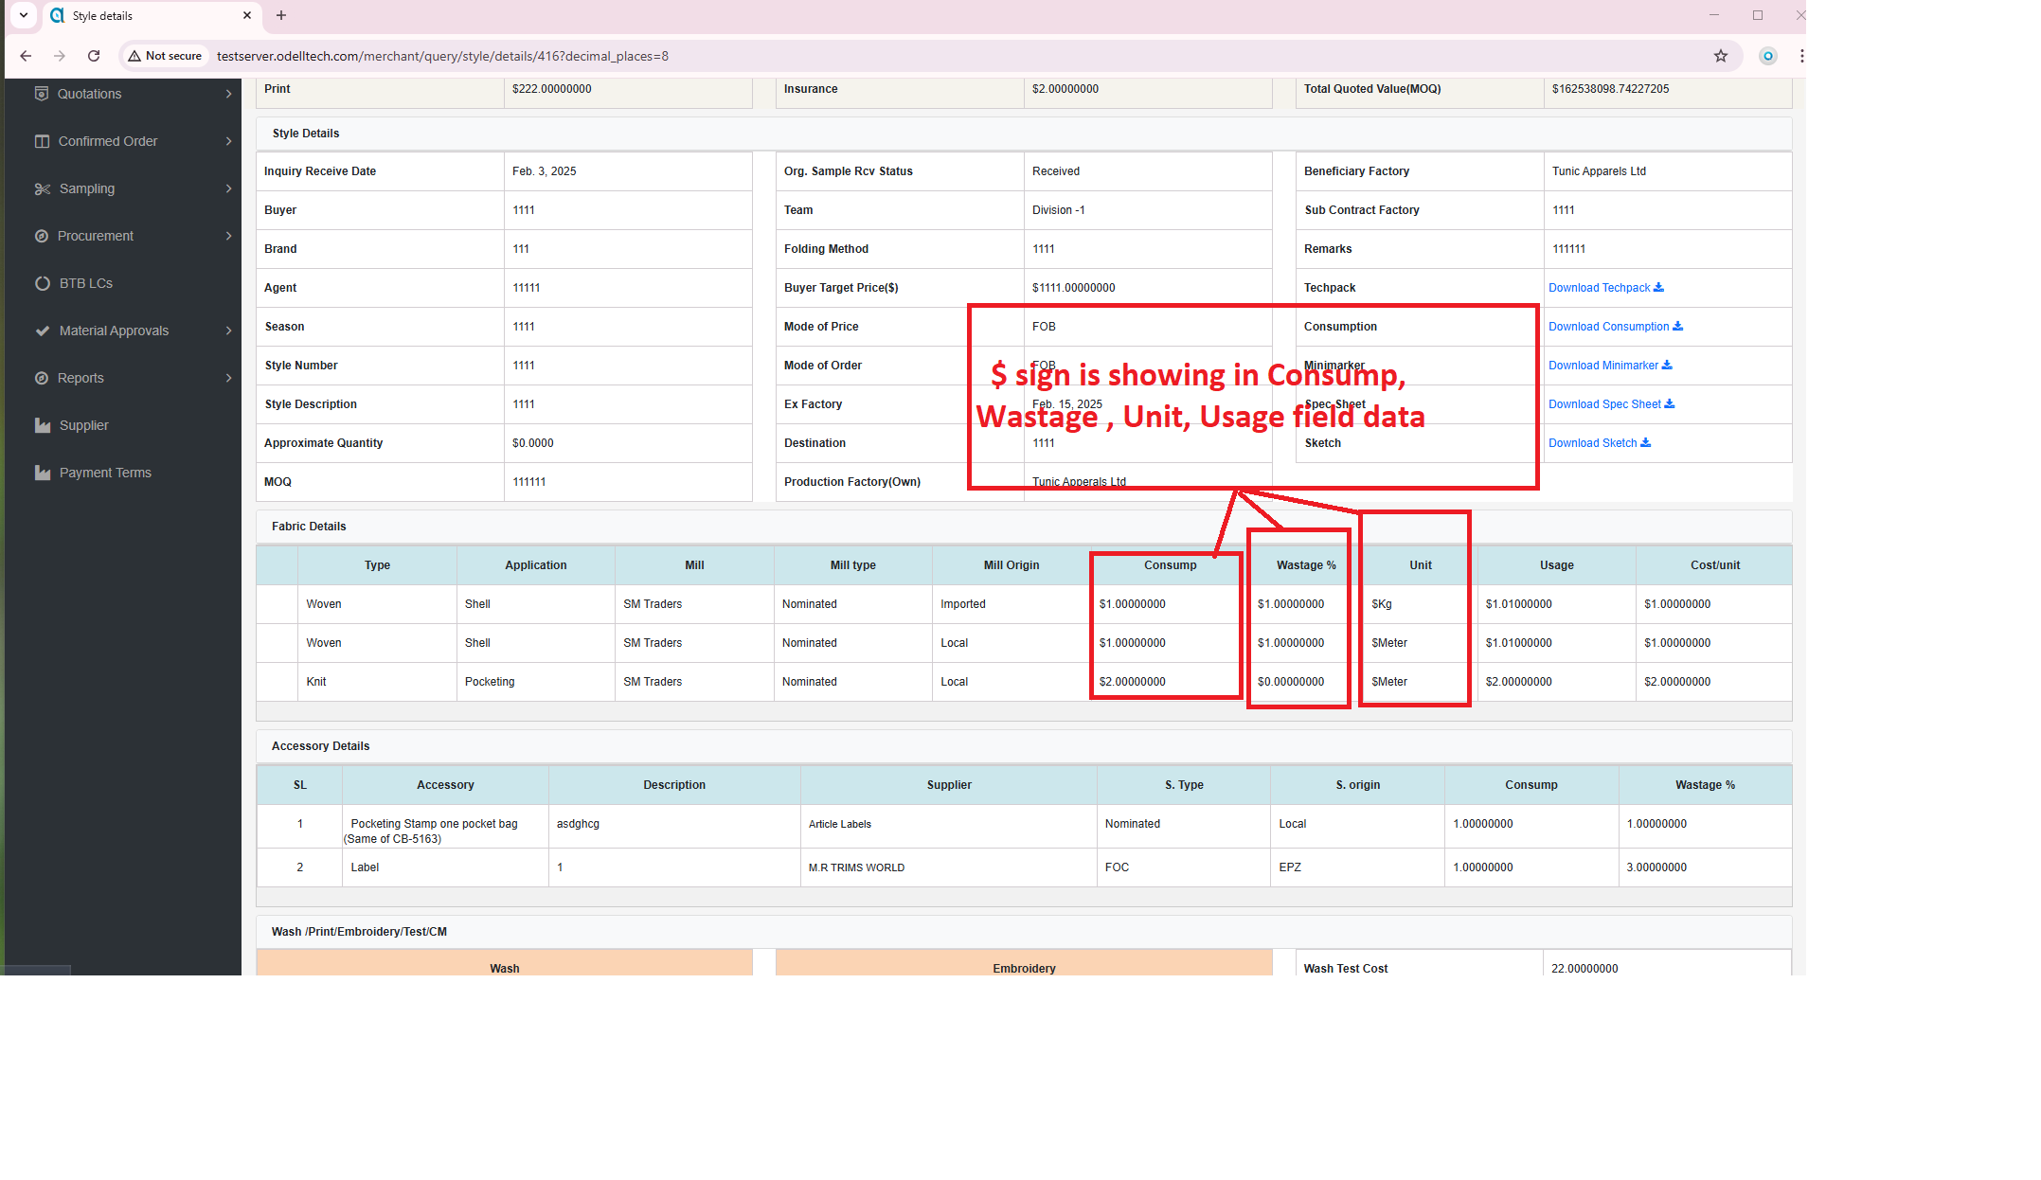The height and width of the screenshot is (1180, 2041).
Task: Reload the page with refresh icon
Action: tap(94, 56)
